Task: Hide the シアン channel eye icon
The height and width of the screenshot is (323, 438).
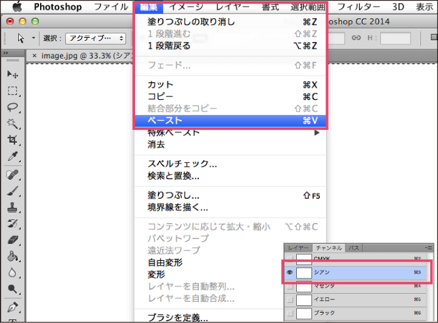Action: pyautogui.click(x=290, y=272)
